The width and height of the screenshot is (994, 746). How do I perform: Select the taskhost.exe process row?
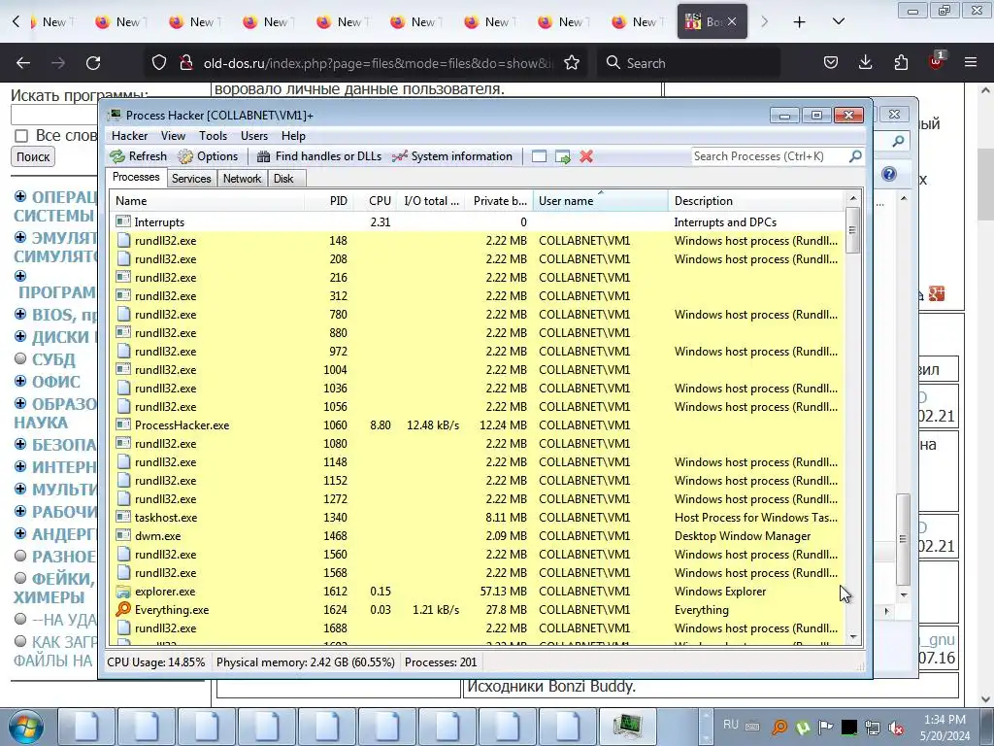478,518
